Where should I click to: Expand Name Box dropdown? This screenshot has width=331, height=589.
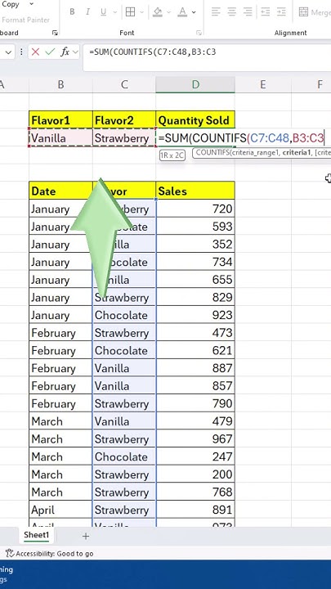(9, 52)
